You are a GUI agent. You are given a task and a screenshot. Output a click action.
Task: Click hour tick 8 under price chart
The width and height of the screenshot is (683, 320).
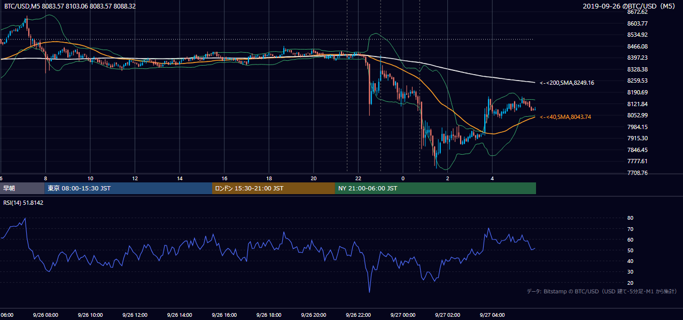point(45,178)
